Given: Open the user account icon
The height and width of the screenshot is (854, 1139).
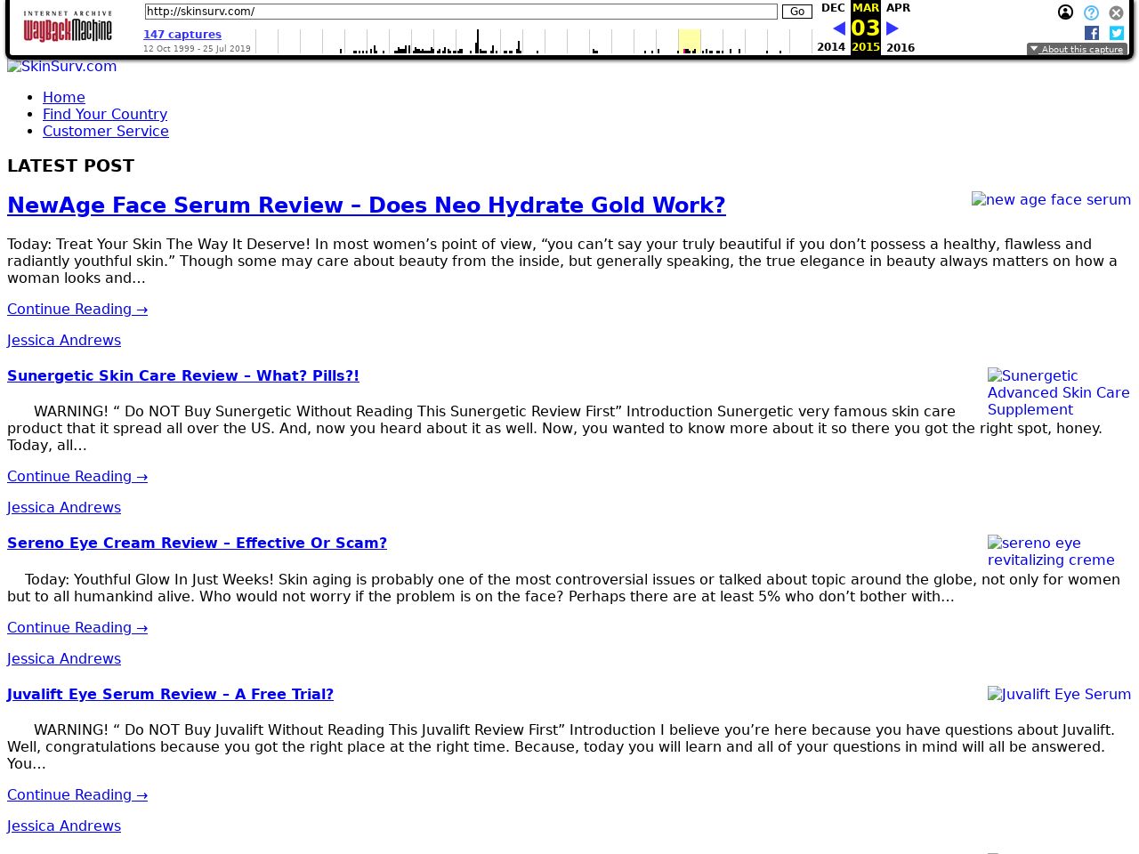Looking at the screenshot, I should pos(1065,12).
